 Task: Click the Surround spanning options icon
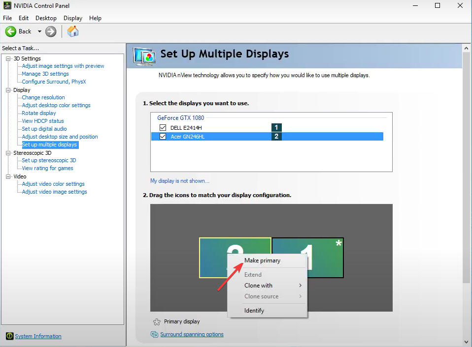pyautogui.click(x=154, y=334)
